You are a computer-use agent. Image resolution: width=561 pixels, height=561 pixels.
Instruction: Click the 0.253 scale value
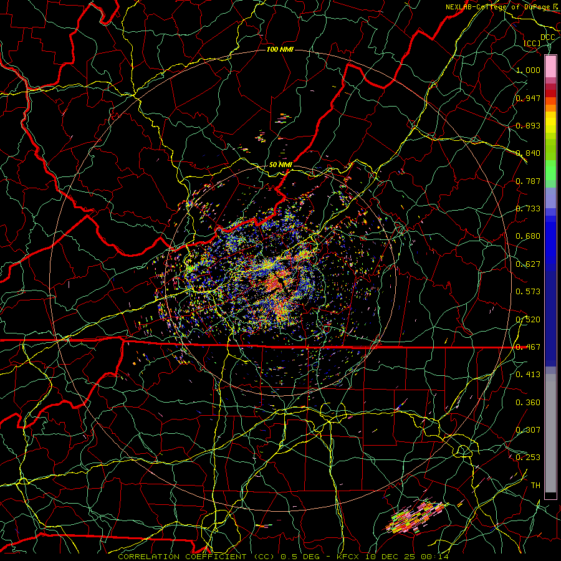528,458
